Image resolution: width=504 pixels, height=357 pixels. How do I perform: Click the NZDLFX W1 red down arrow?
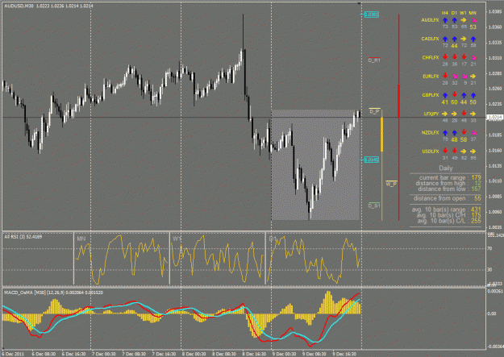464,132
